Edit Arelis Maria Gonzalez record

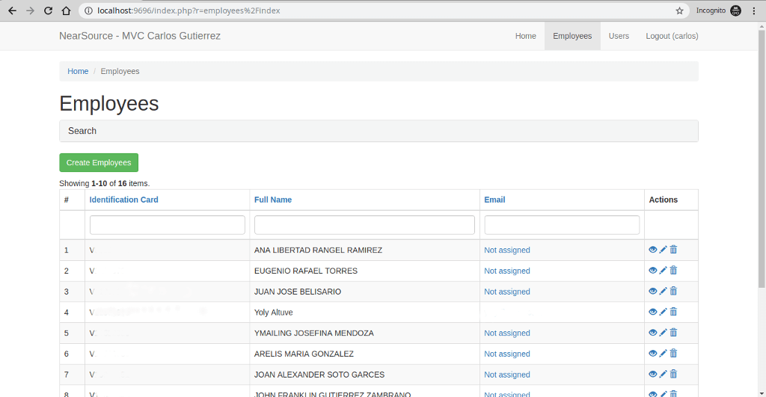663,353
